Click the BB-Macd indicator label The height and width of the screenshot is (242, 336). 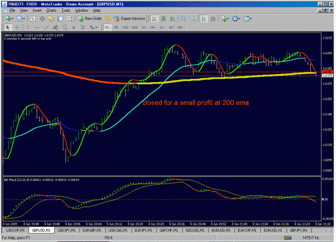[41, 180]
